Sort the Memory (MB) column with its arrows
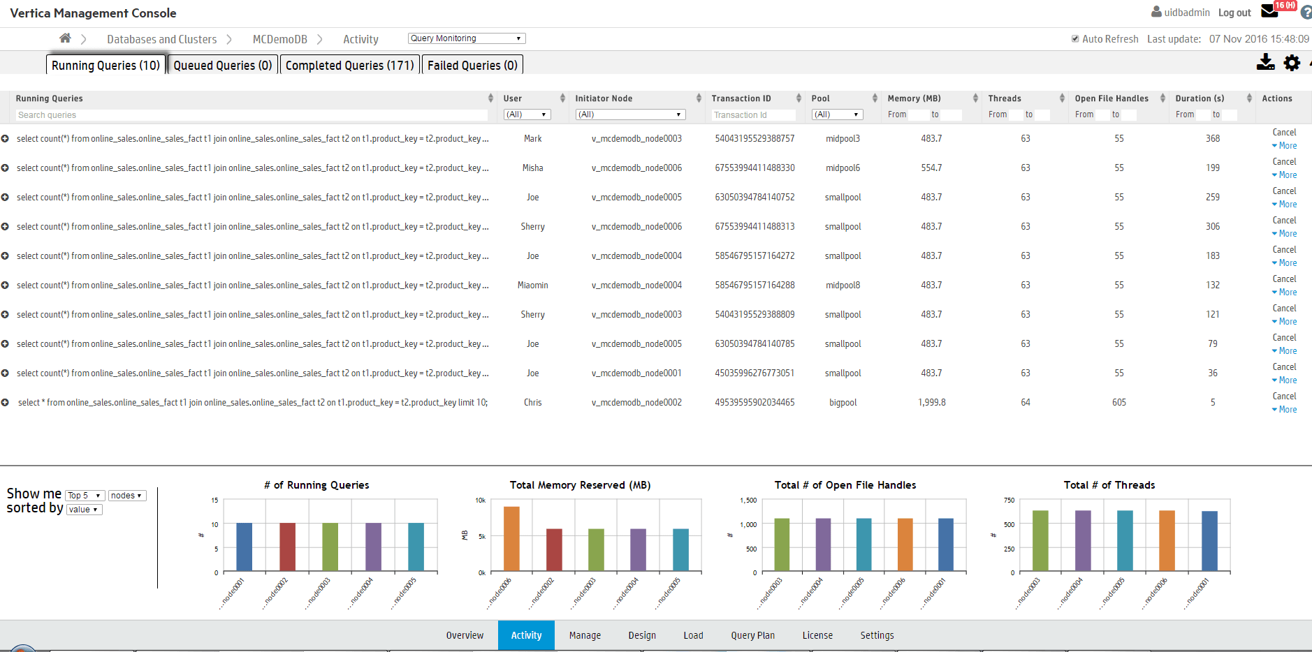This screenshot has height=652, width=1312. point(975,98)
